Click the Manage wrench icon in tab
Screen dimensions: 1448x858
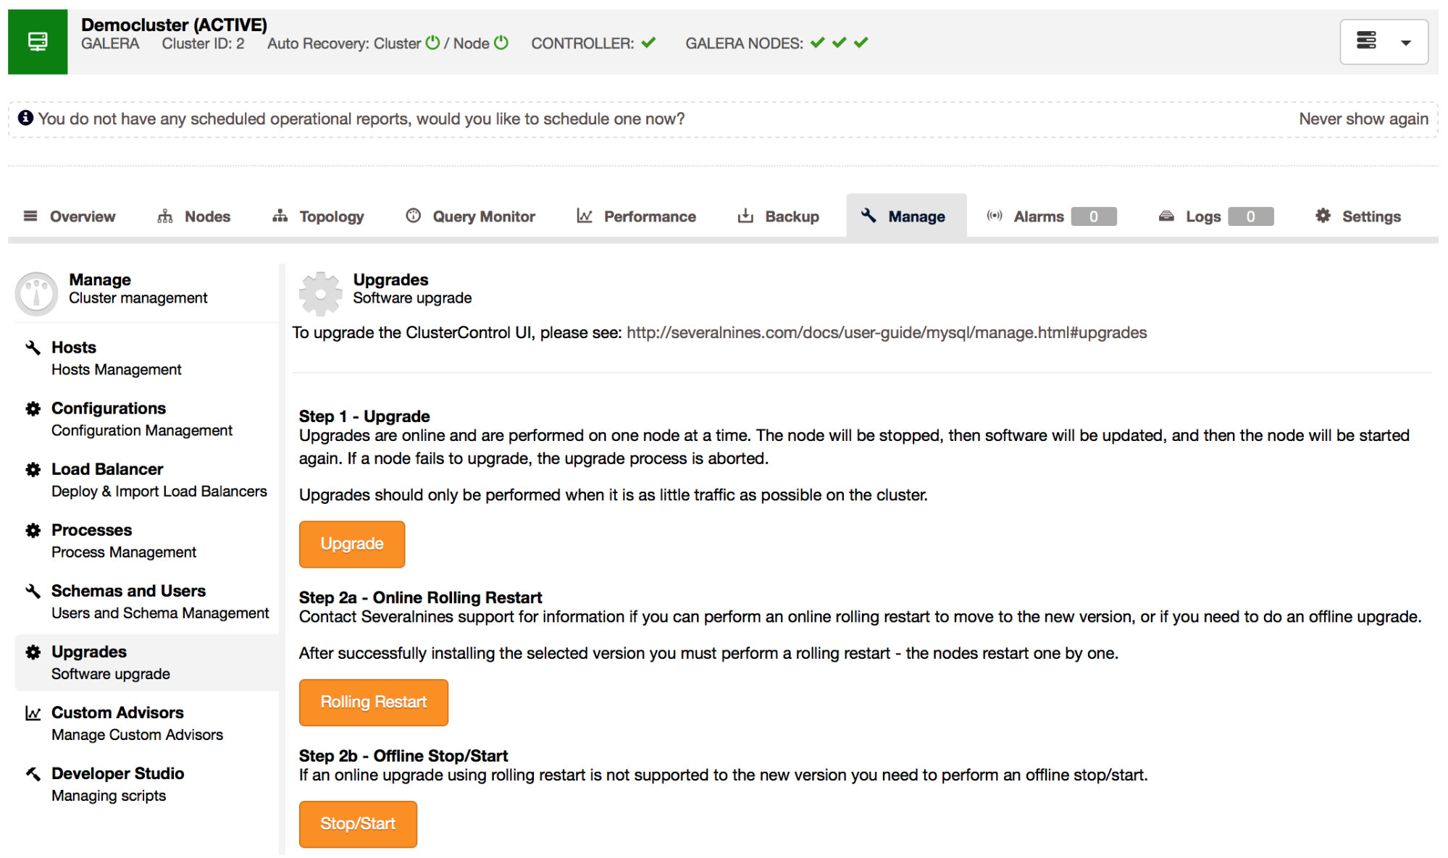pyautogui.click(x=869, y=215)
